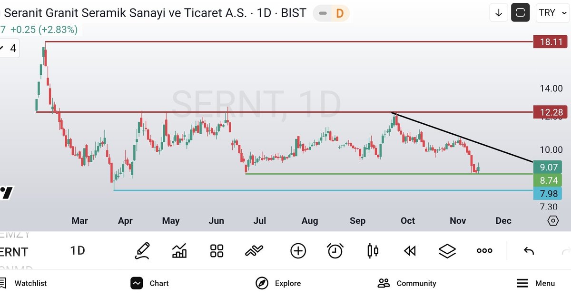Click the +0.25 (+2.83%) change text
This screenshot has height=297, width=571.
point(44,30)
